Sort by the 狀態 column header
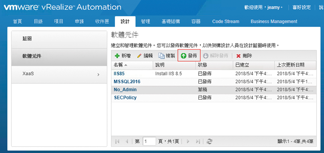This screenshot has width=324, height=153. tap(214, 65)
